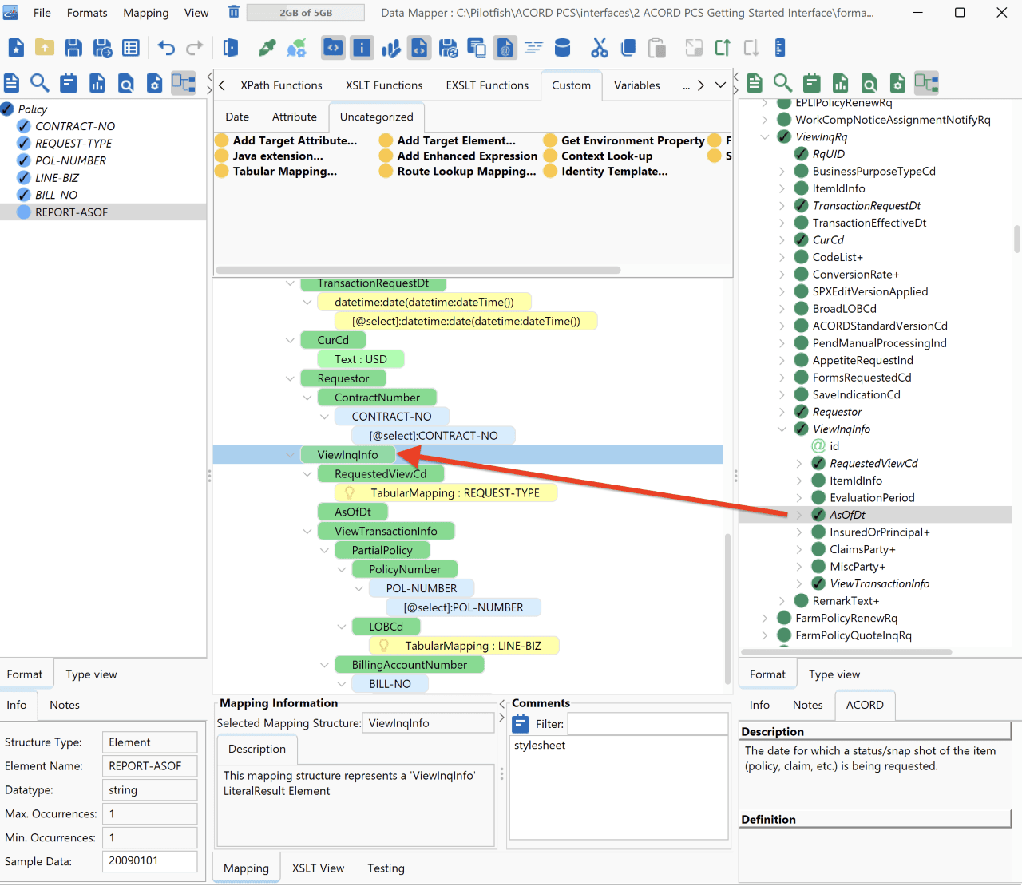Click the stacked screens device icon
The width and height of the screenshot is (1022, 886).
(477, 48)
